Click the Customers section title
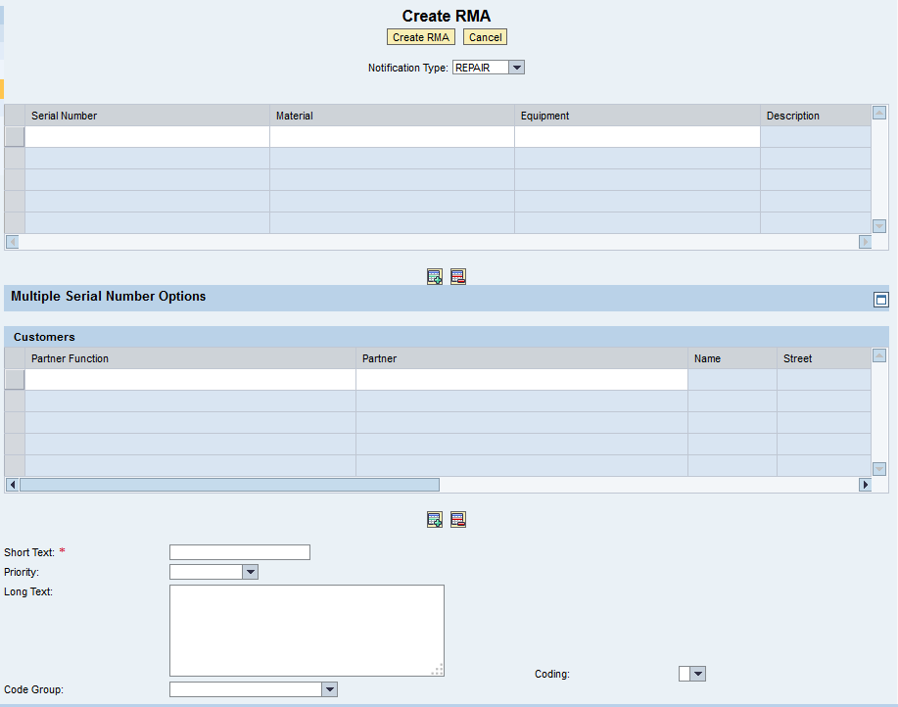The image size is (898, 707). click(44, 337)
